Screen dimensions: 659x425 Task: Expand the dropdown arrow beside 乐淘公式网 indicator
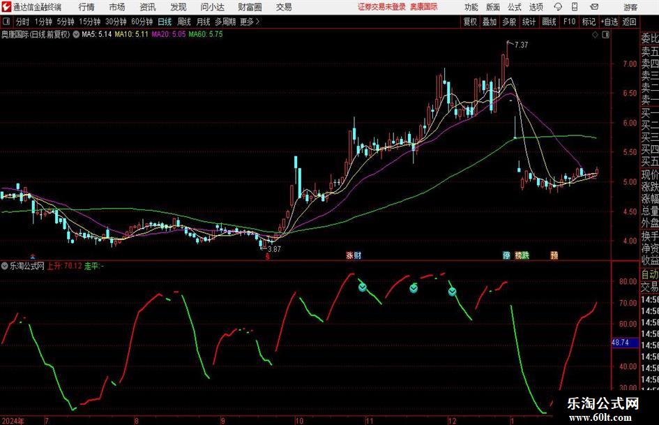(x=5, y=266)
